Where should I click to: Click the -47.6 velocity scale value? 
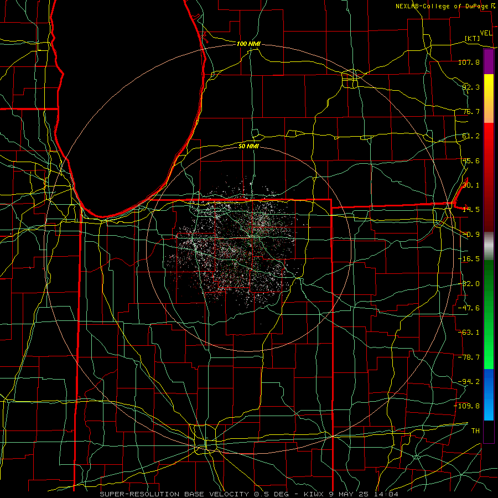(469, 308)
